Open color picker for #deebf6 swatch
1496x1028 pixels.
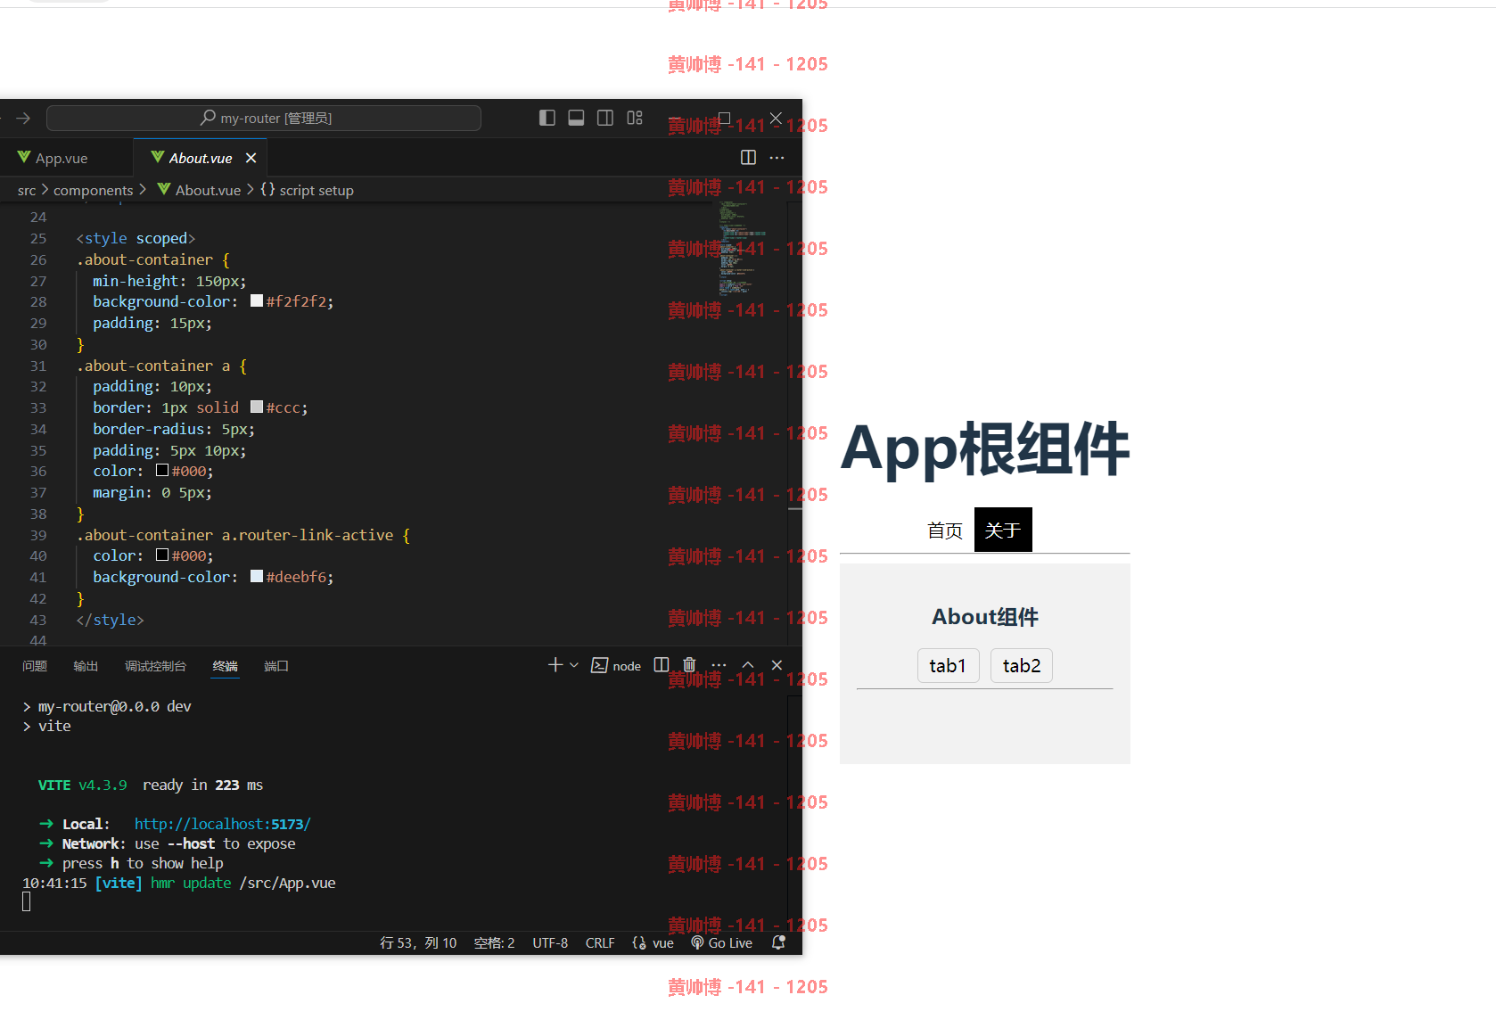[x=257, y=577]
